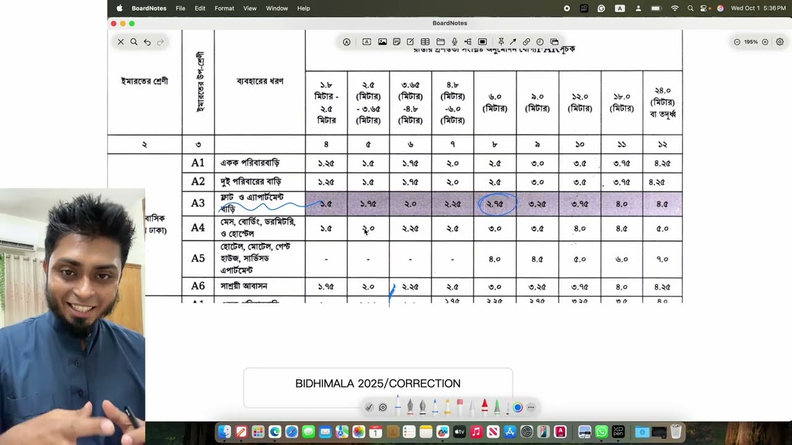Viewport: 792px width, 445px height.
Task: Open Control Center in menu bar
Action: coord(704,8)
